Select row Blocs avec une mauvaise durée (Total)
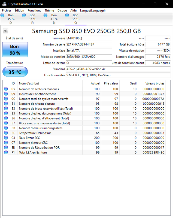The width and height of the screenshot is (173, 218). [x=84, y=123]
